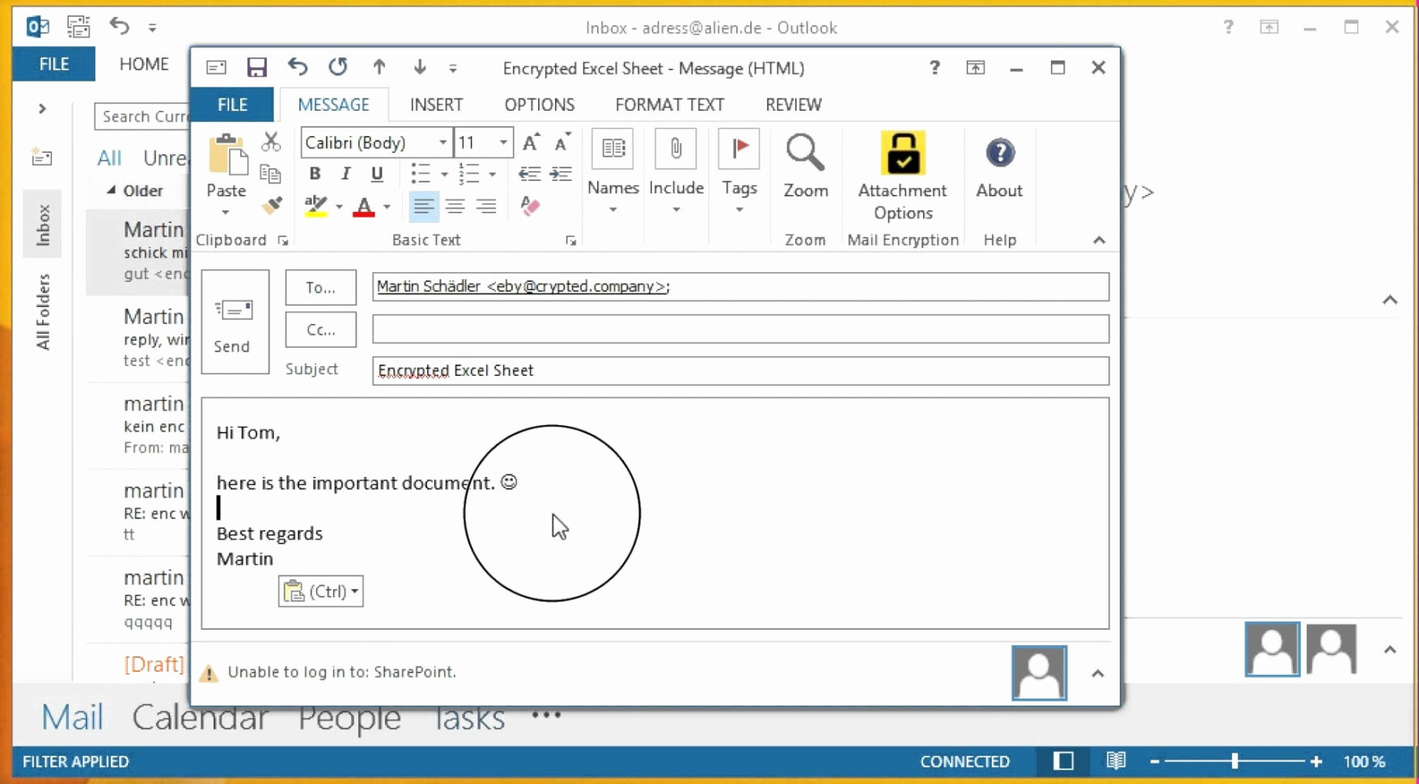Click the Zoom magnifier icon
Viewport: 1419px width, 784px height.
point(805,154)
